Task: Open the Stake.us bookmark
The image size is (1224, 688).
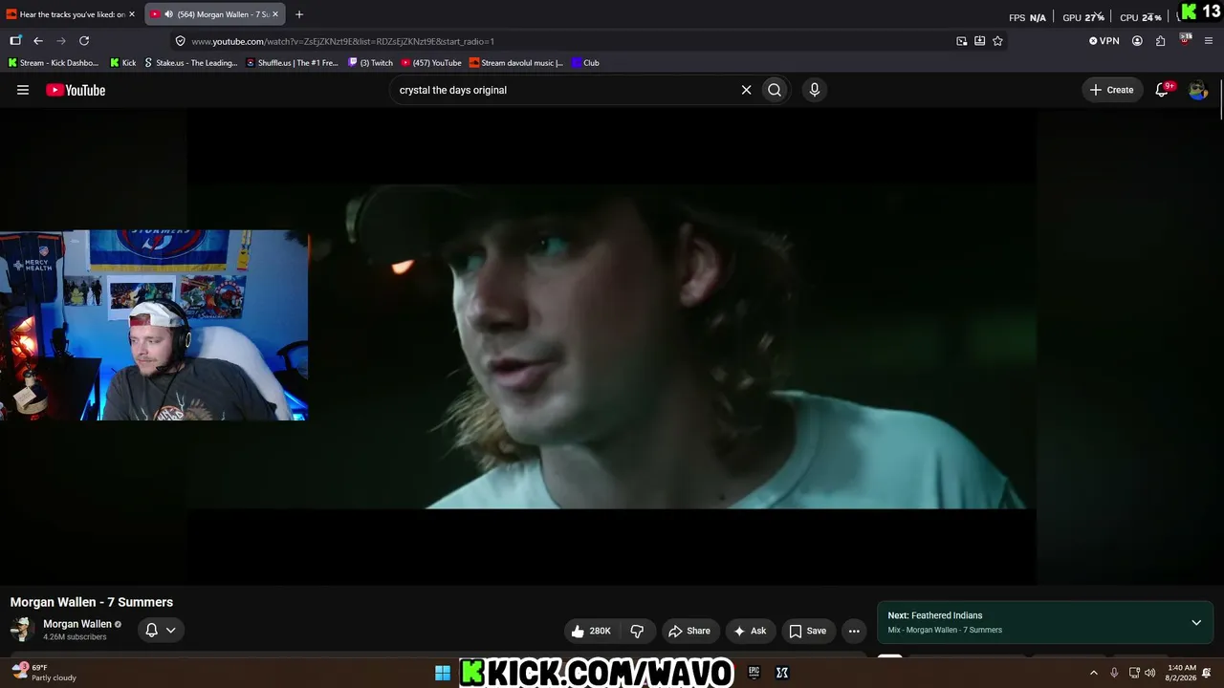Action: [190, 63]
